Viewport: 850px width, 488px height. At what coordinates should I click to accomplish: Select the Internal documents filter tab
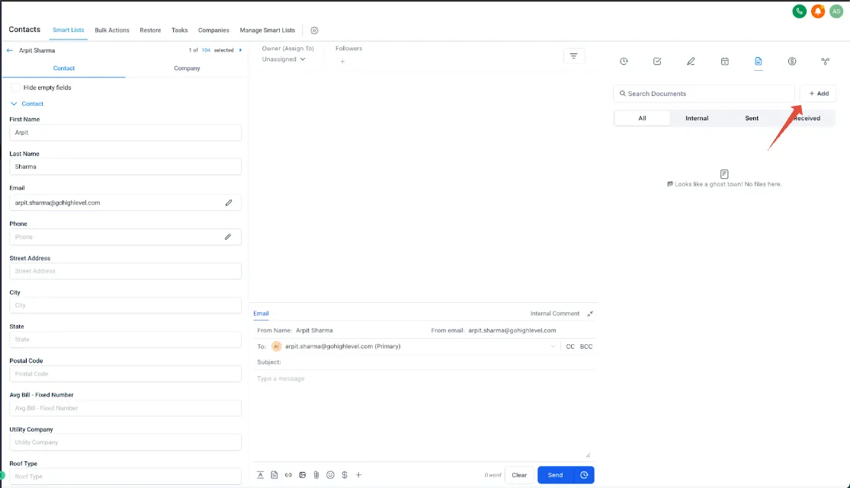(697, 118)
